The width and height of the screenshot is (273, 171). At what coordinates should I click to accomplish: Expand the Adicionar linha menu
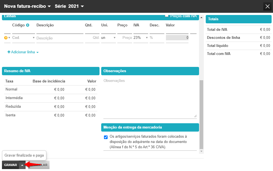38,52
